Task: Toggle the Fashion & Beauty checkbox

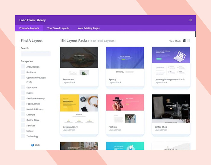Action: pos(23,98)
